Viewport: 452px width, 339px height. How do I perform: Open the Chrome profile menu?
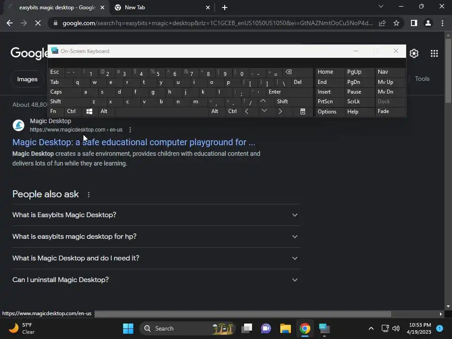pyautogui.click(x=428, y=23)
